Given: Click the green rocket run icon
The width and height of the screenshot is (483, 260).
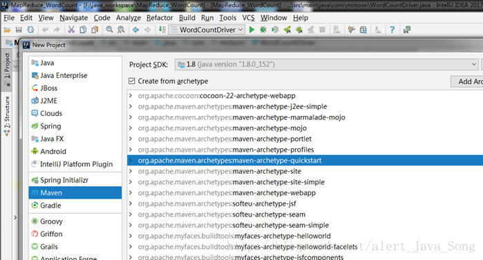Looking at the screenshot, I should 287,30.
